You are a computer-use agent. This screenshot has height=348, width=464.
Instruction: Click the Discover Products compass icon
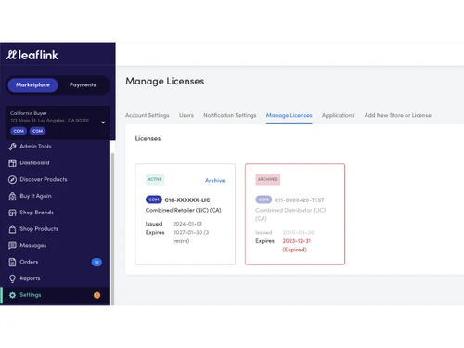12,179
